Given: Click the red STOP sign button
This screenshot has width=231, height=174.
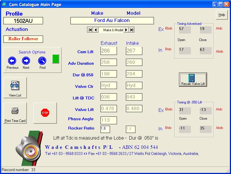Looking at the screenshot, I should 45,113.
